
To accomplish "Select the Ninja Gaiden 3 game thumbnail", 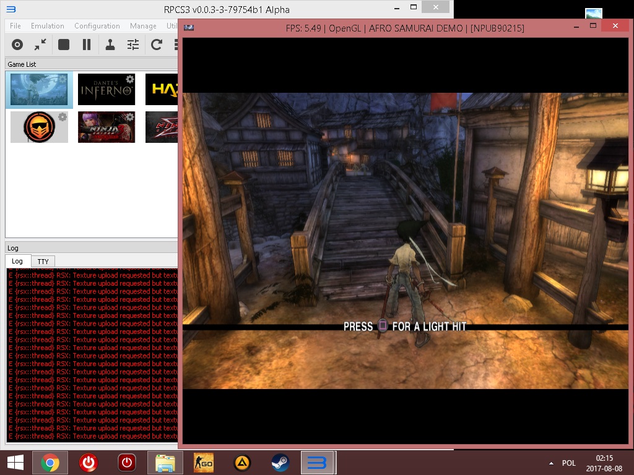I will [x=106, y=127].
